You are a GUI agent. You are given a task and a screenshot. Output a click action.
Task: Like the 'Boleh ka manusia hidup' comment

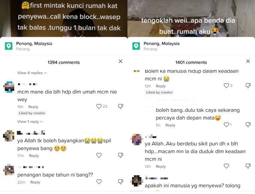click(226, 86)
